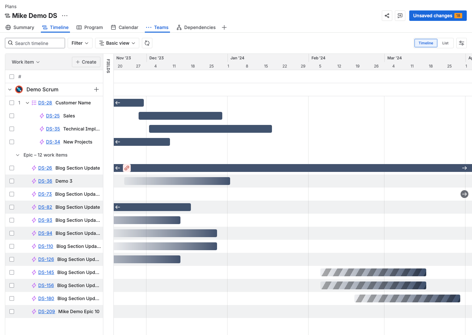Open the Dependencies tab

[x=196, y=27]
